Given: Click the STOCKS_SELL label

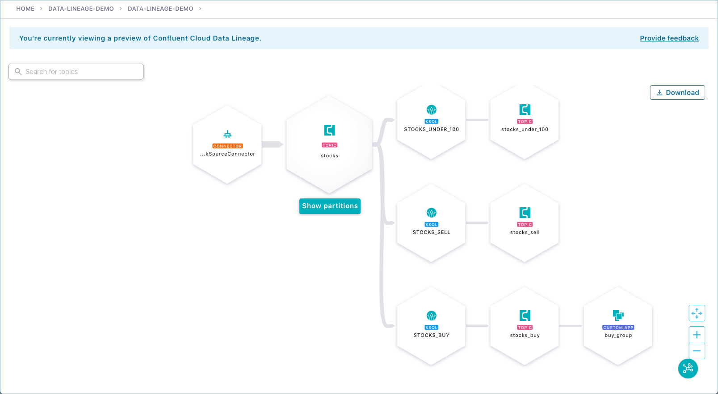Looking at the screenshot, I should point(432,232).
